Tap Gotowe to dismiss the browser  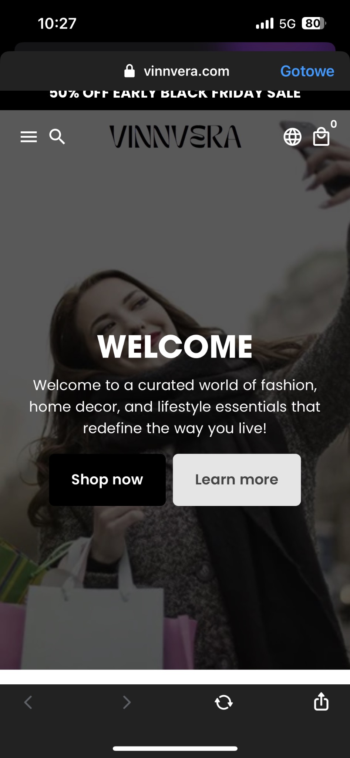pyautogui.click(x=307, y=71)
